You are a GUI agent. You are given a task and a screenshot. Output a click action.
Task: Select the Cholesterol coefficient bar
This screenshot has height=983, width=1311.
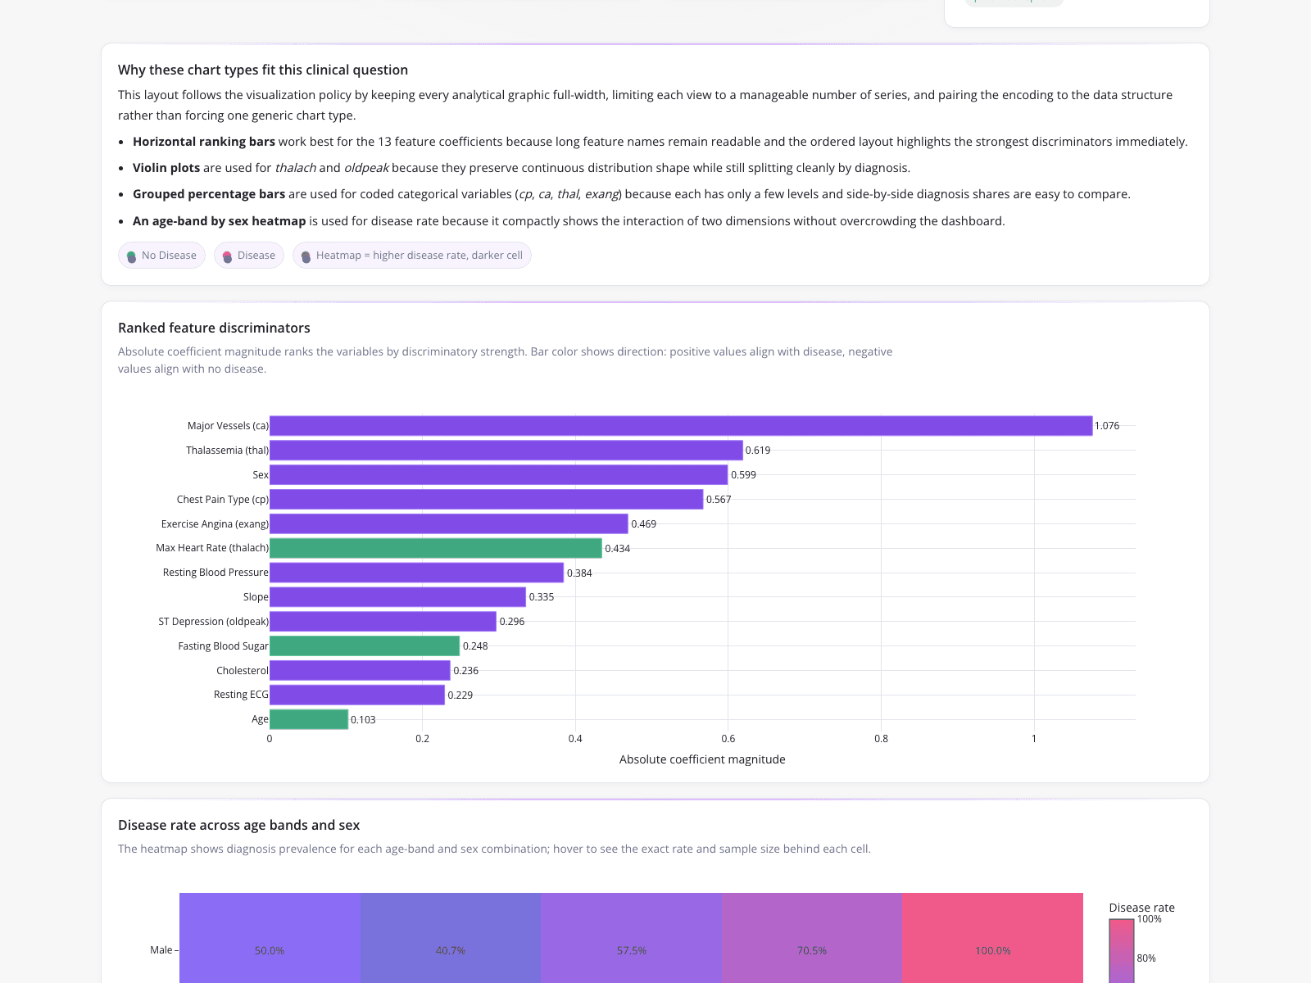point(360,671)
